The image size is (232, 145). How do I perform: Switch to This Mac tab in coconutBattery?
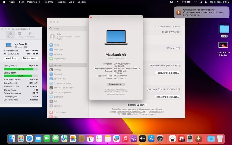pyautogui.click(x=10, y=35)
